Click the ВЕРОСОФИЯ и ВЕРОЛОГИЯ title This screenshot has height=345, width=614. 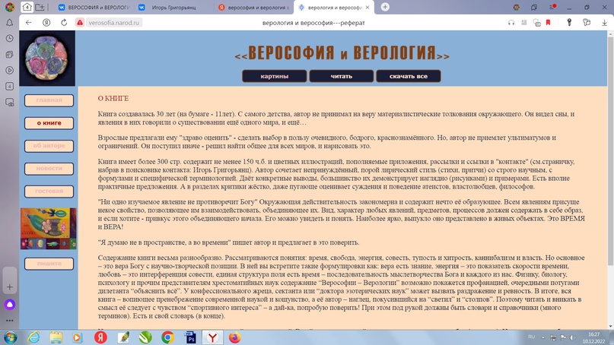click(x=342, y=53)
